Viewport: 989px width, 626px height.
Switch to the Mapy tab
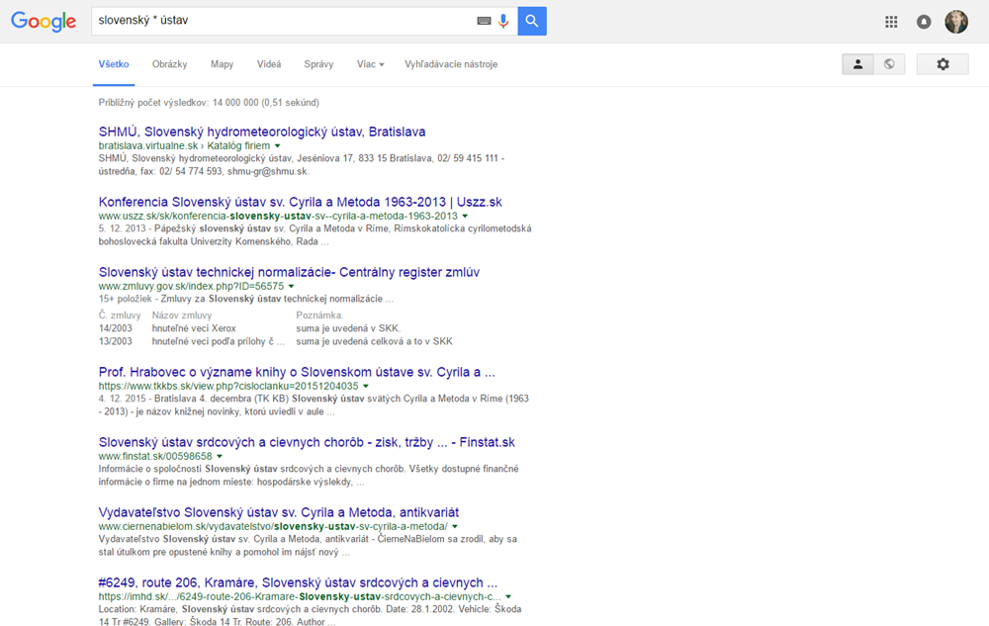click(x=222, y=64)
